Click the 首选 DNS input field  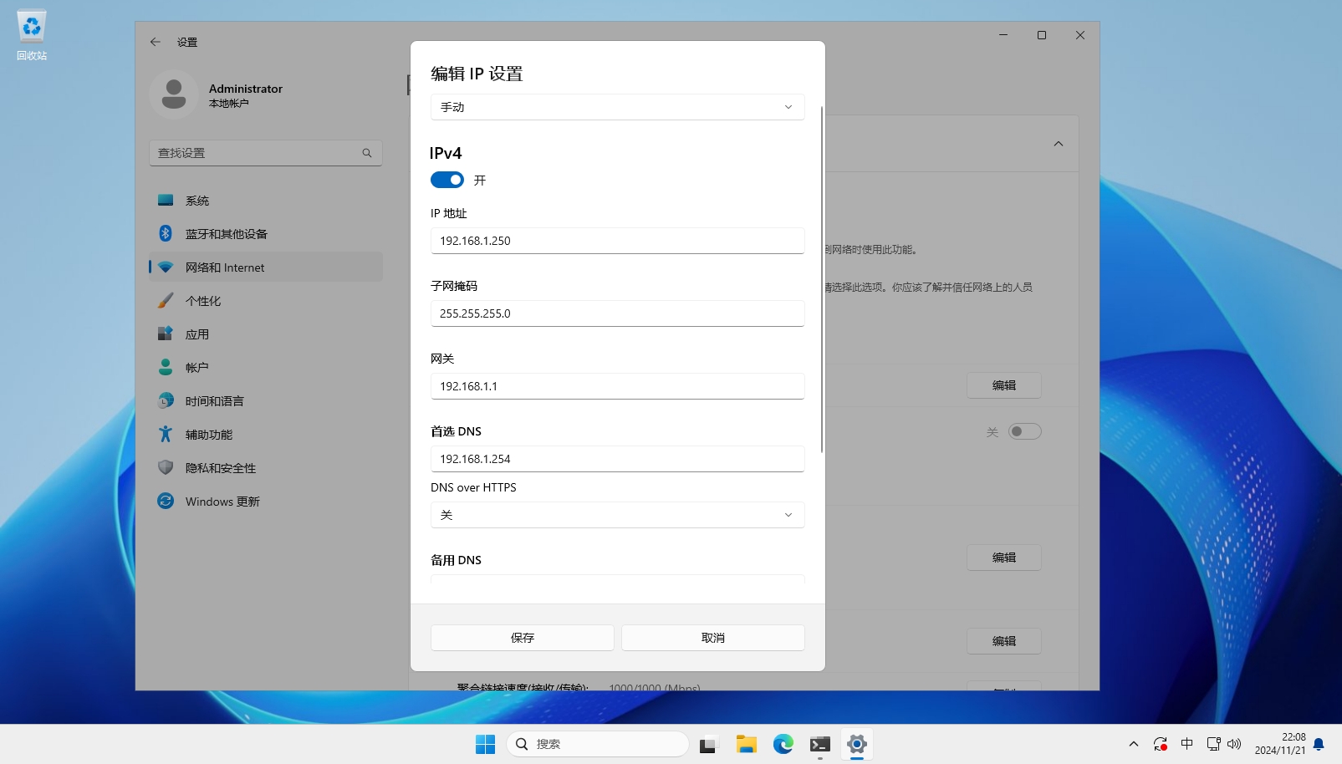point(617,459)
